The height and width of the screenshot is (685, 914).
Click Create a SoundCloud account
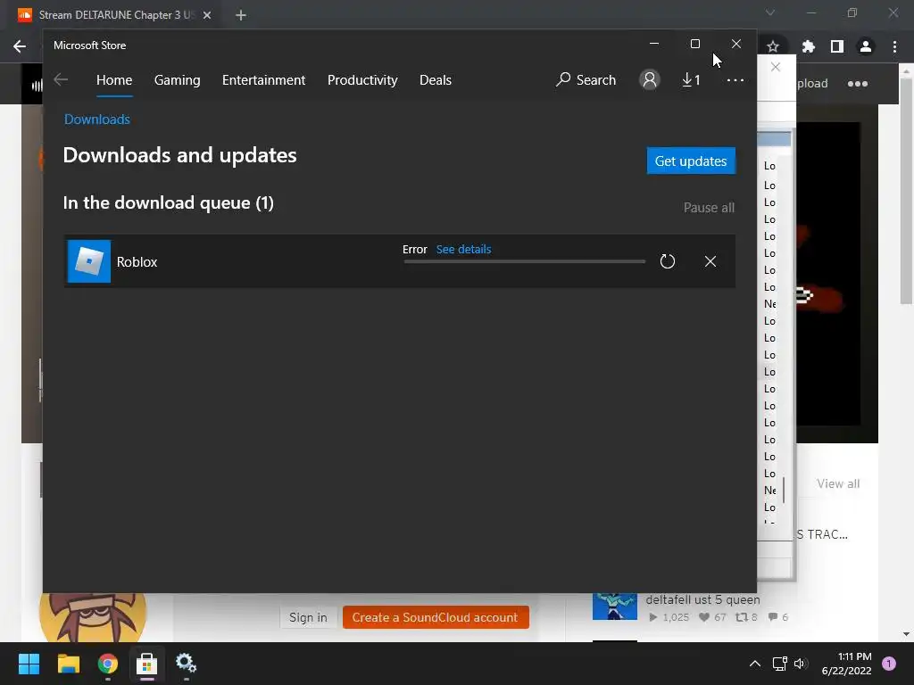click(x=436, y=617)
